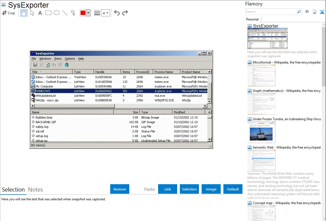The image size is (326, 221).
Task: Click the Modified column header
Action: (x=189, y=112)
